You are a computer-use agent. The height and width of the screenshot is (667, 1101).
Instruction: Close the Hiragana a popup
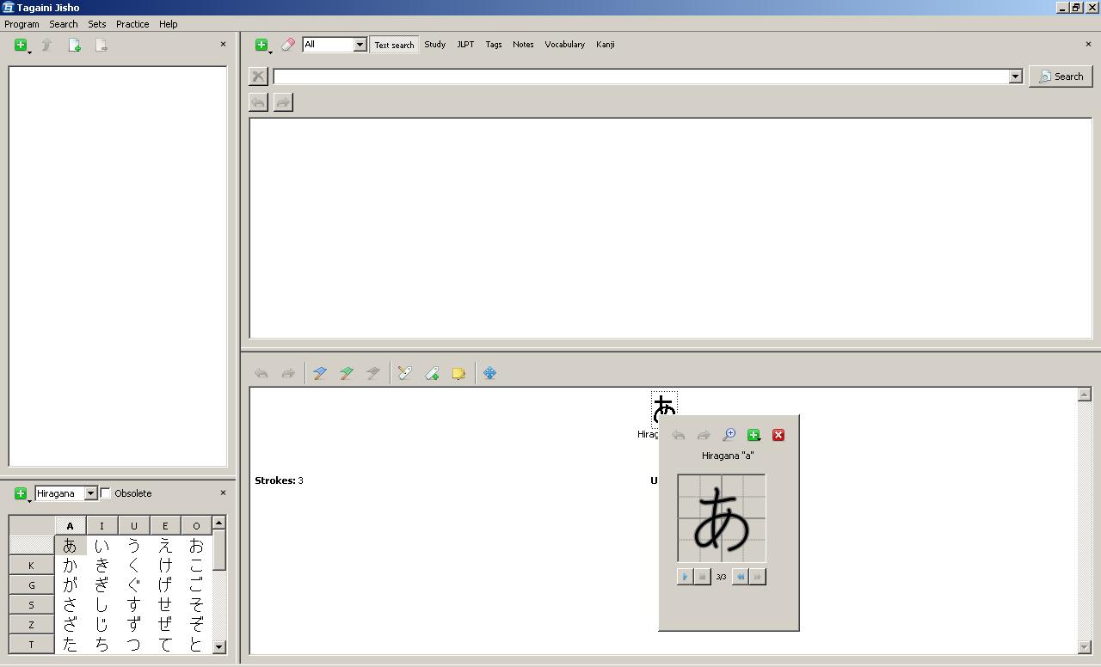point(778,436)
